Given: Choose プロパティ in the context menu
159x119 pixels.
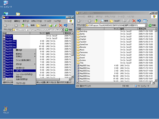Looking at the screenshot, I should tap(25, 83).
